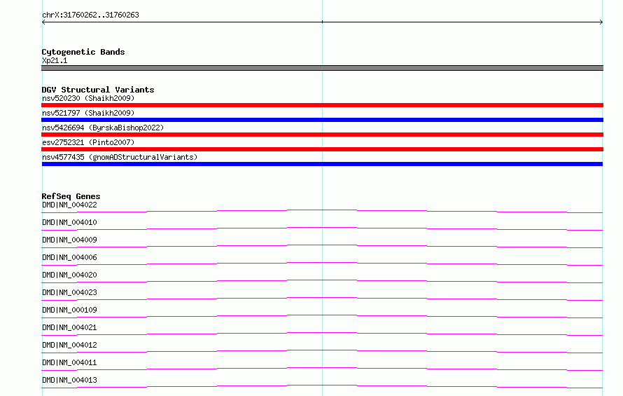Select the Cytogenetic Bands track heading
Viewport: 623px width, 396px height.
[x=83, y=52]
